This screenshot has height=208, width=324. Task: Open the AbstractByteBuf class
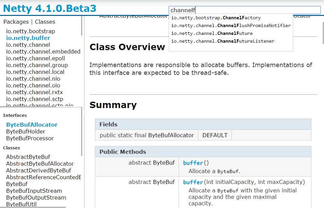click(x=28, y=157)
